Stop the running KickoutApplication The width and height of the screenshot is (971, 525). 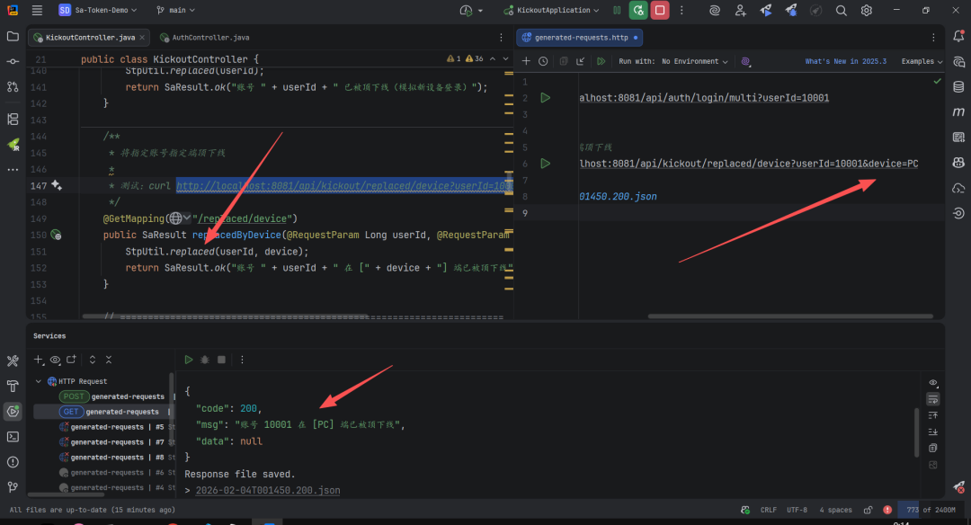[660, 10]
